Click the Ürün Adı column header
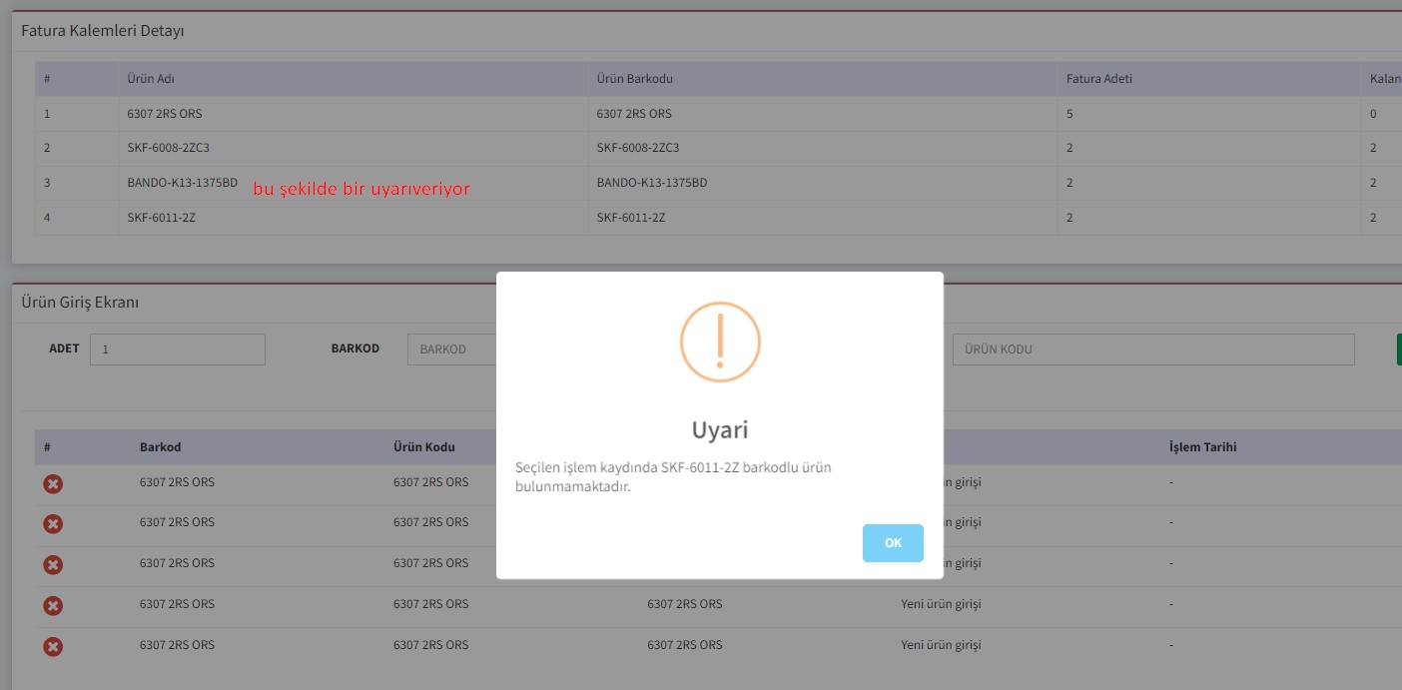Screen dimensions: 1402x690 click(152, 79)
